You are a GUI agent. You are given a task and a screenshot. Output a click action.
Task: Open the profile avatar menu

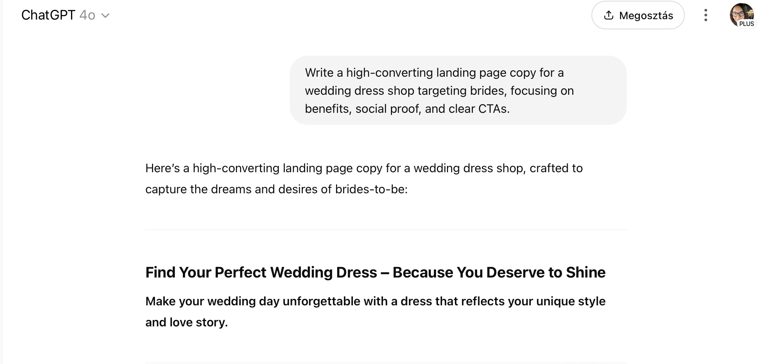point(741,15)
